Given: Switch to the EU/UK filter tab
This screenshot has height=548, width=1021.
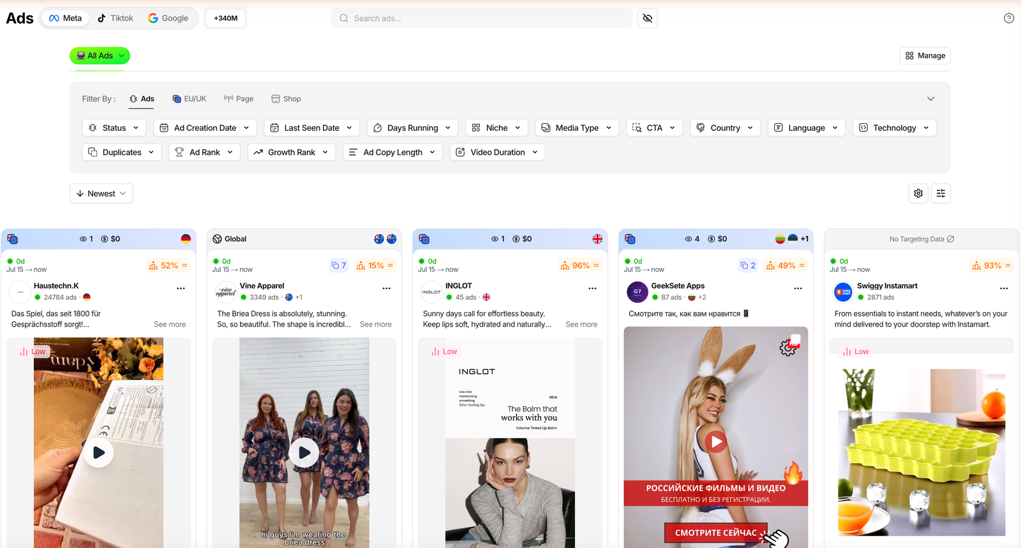Looking at the screenshot, I should pos(190,99).
